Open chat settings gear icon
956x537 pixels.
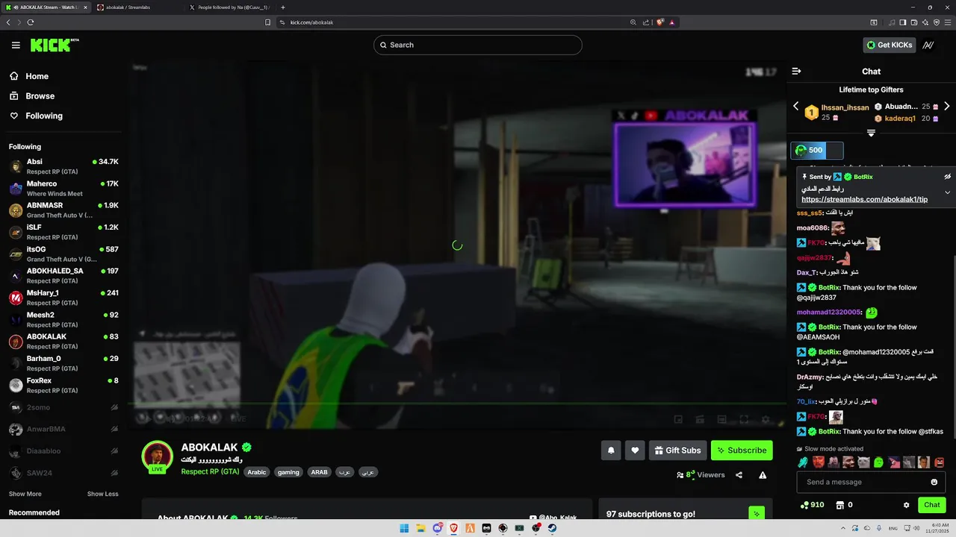click(x=907, y=505)
